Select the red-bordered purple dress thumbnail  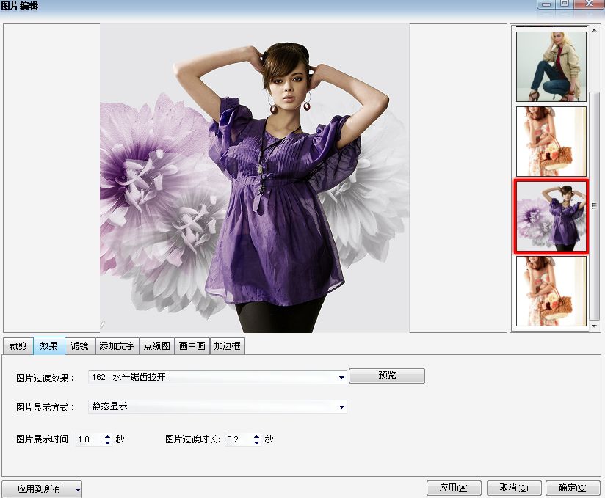click(551, 216)
